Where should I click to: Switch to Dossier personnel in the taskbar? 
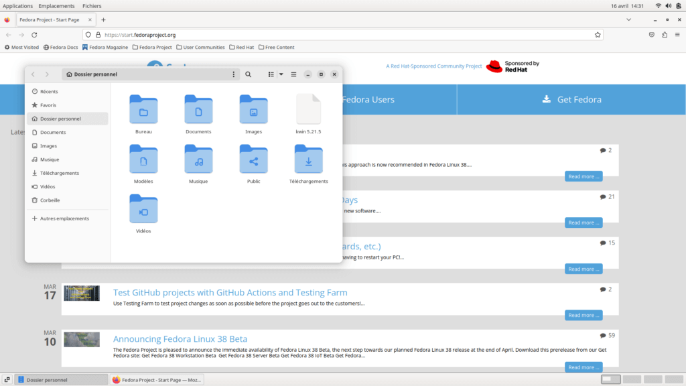click(x=62, y=380)
